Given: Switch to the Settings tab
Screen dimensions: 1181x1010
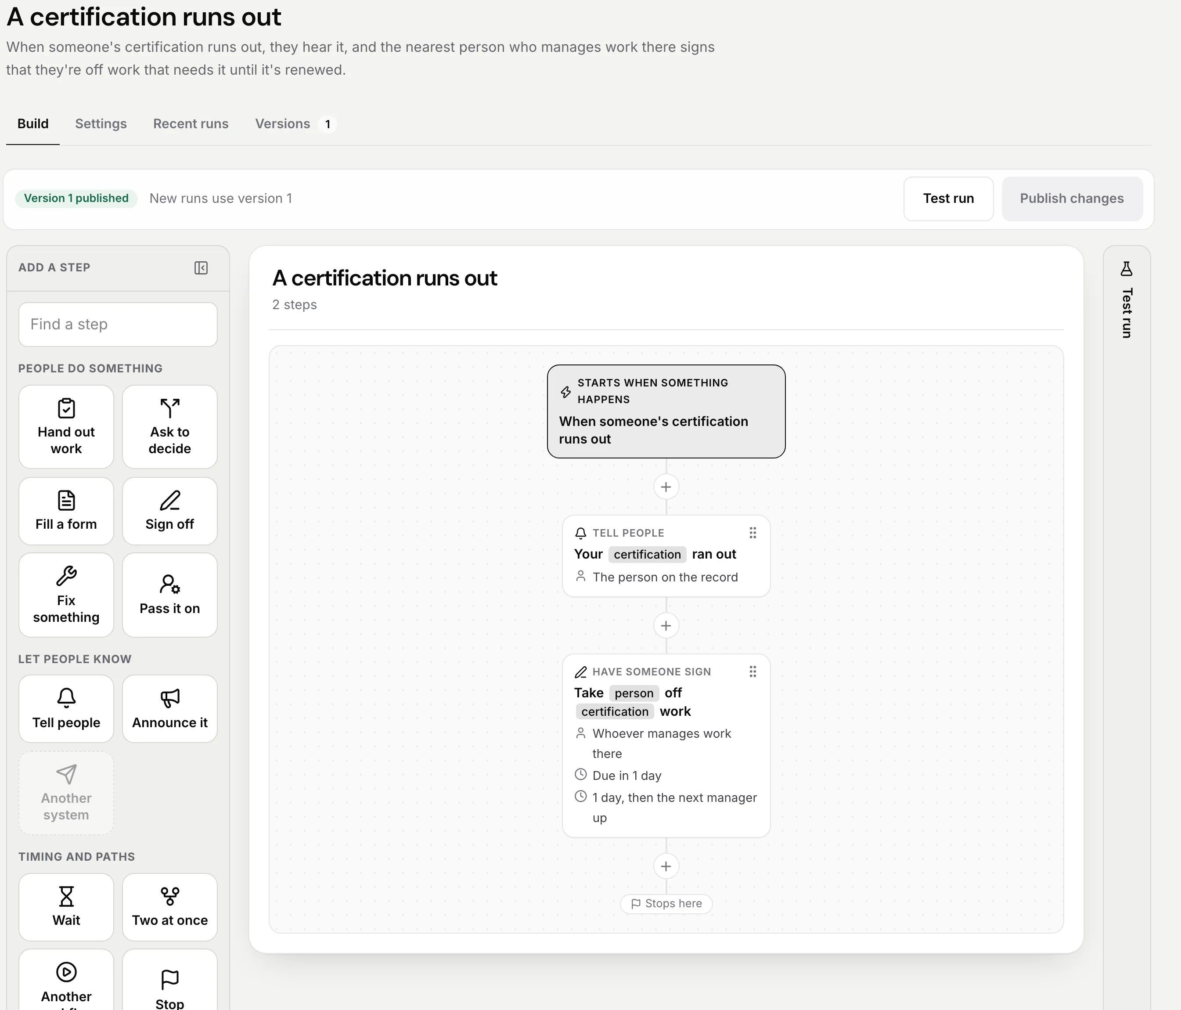Looking at the screenshot, I should pyautogui.click(x=101, y=124).
